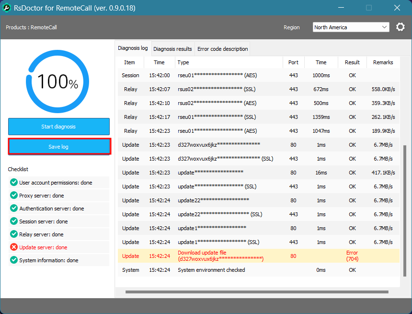This screenshot has width=412, height=314.
Task: Close the RsDoctor window
Action: point(397,8)
